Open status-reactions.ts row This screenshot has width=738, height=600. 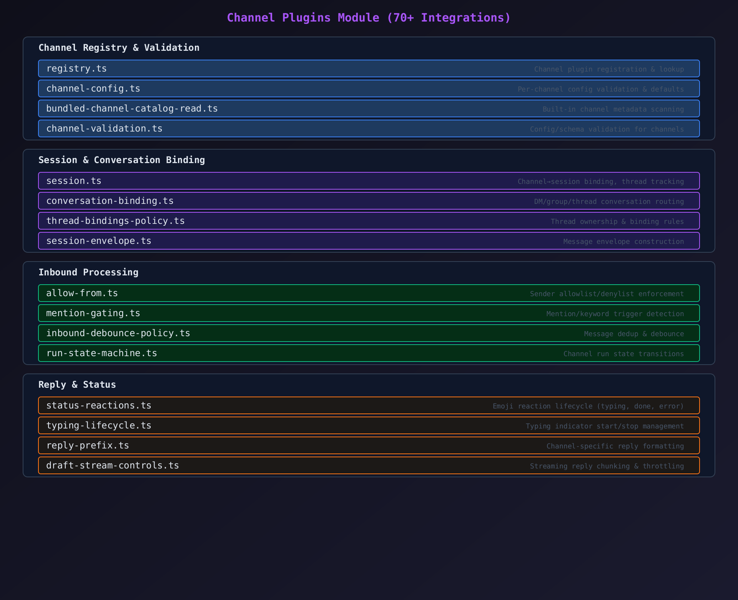[369, 405]
